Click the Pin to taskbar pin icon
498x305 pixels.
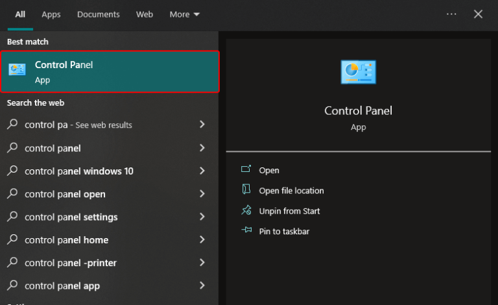coord(246,231)
